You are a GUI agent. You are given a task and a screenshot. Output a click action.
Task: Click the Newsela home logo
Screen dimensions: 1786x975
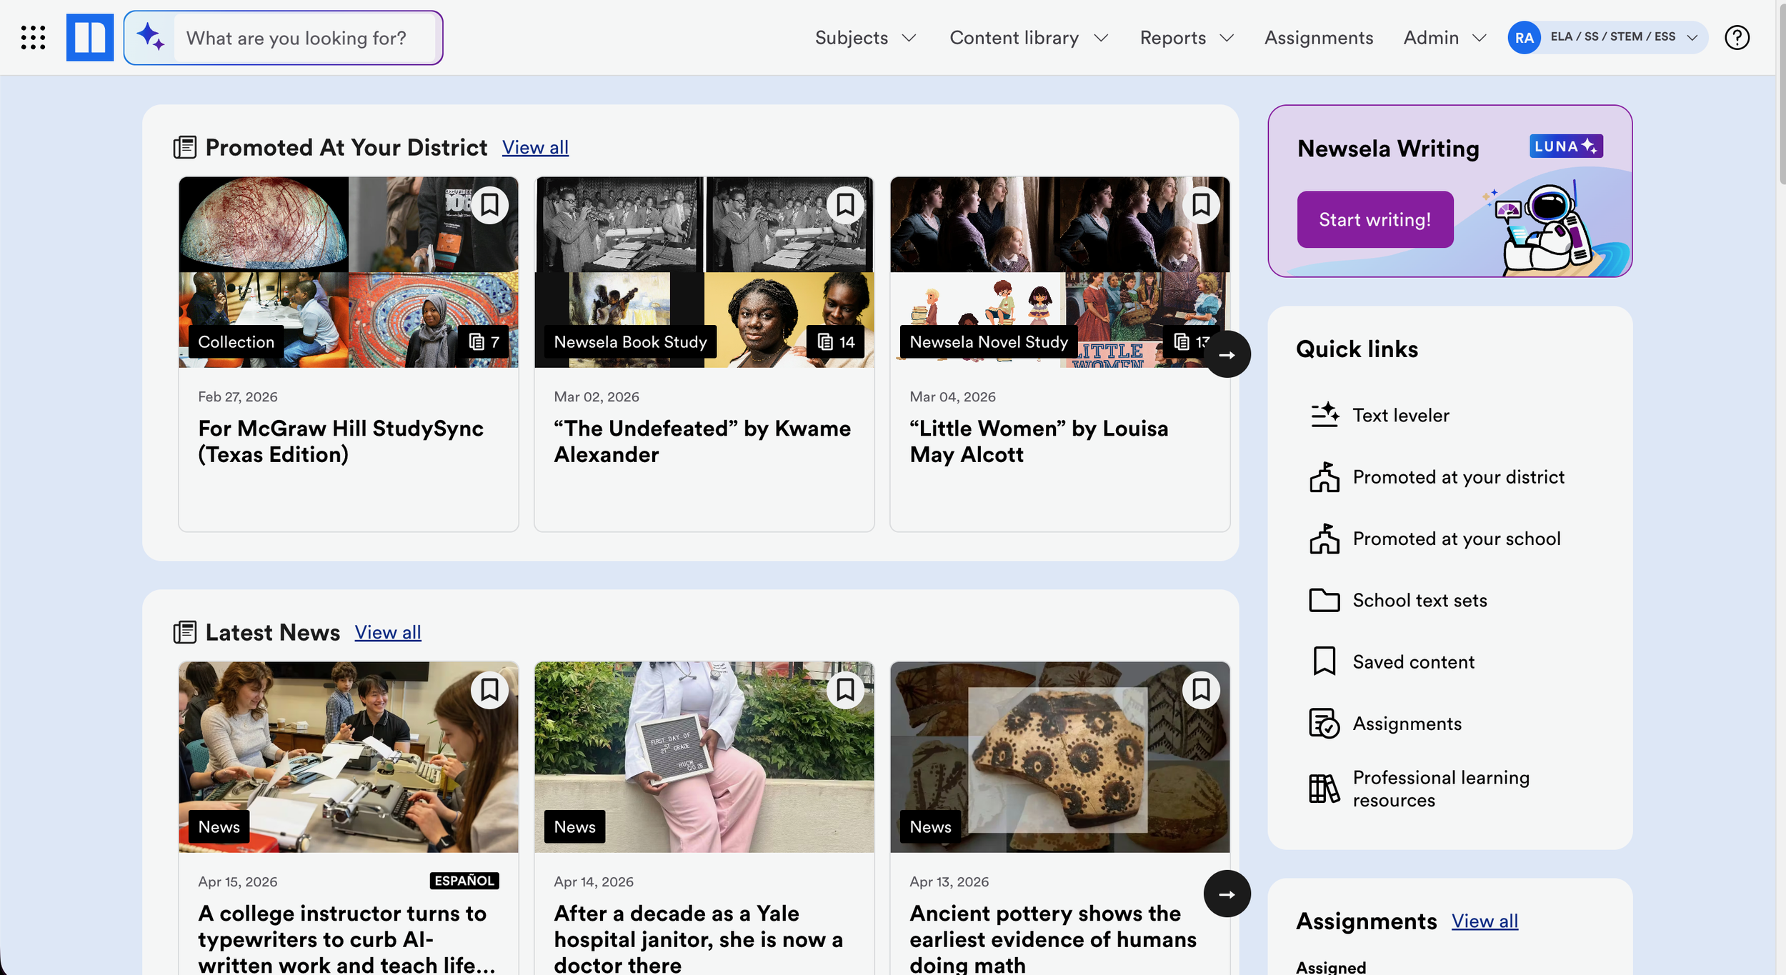pos(89,37)
